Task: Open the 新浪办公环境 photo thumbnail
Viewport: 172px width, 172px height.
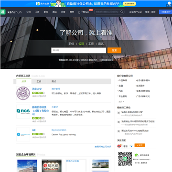Action: pos(76,166)
